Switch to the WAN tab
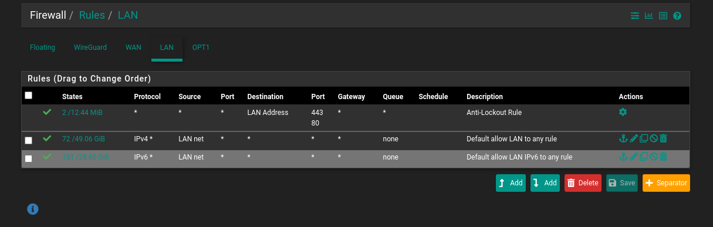Screen dimensions: 713x227 point(133,48)
